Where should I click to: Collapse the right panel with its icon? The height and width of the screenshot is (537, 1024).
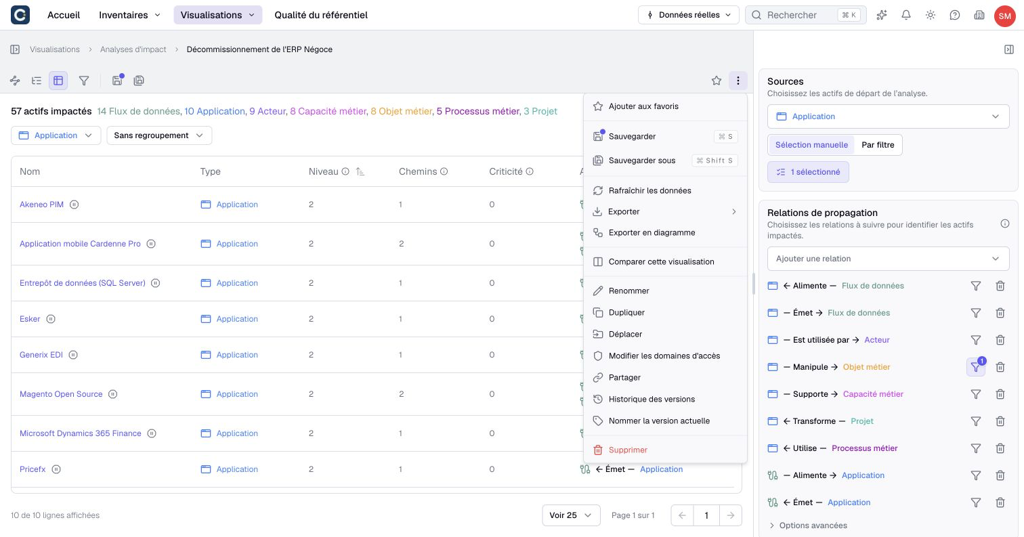[x=1009, y=49]
